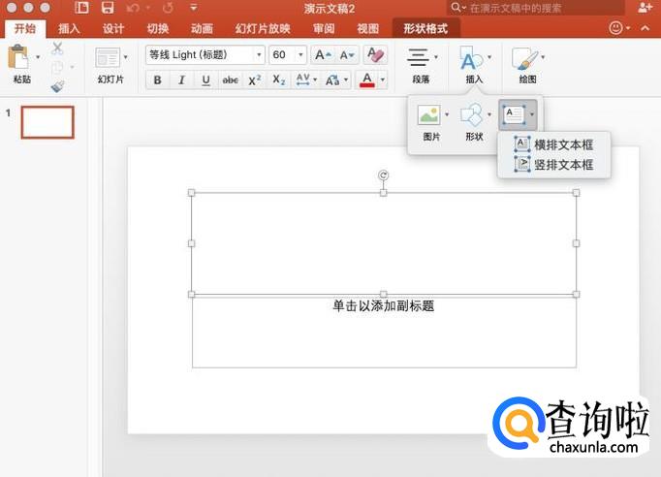Viewport: 661px width, 477px height.
Task: Toggle Subscript formatting
Action: point(279,79)
